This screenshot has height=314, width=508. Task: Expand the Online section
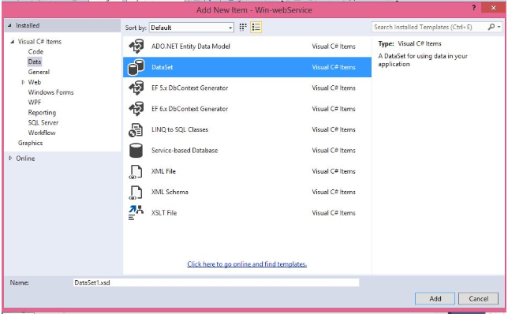click(x=10, y=158)
